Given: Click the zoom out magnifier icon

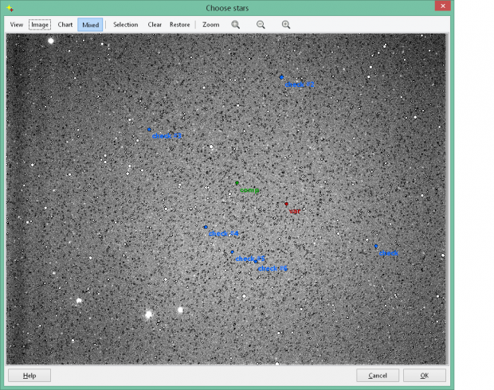Looking at the screenshot, I should pyautogui.click(x=261, y=25).
